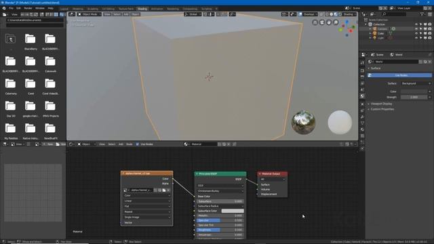Open the Corel folder
The width and height of the screenshot is (434, 244).
tap(30, 84)
